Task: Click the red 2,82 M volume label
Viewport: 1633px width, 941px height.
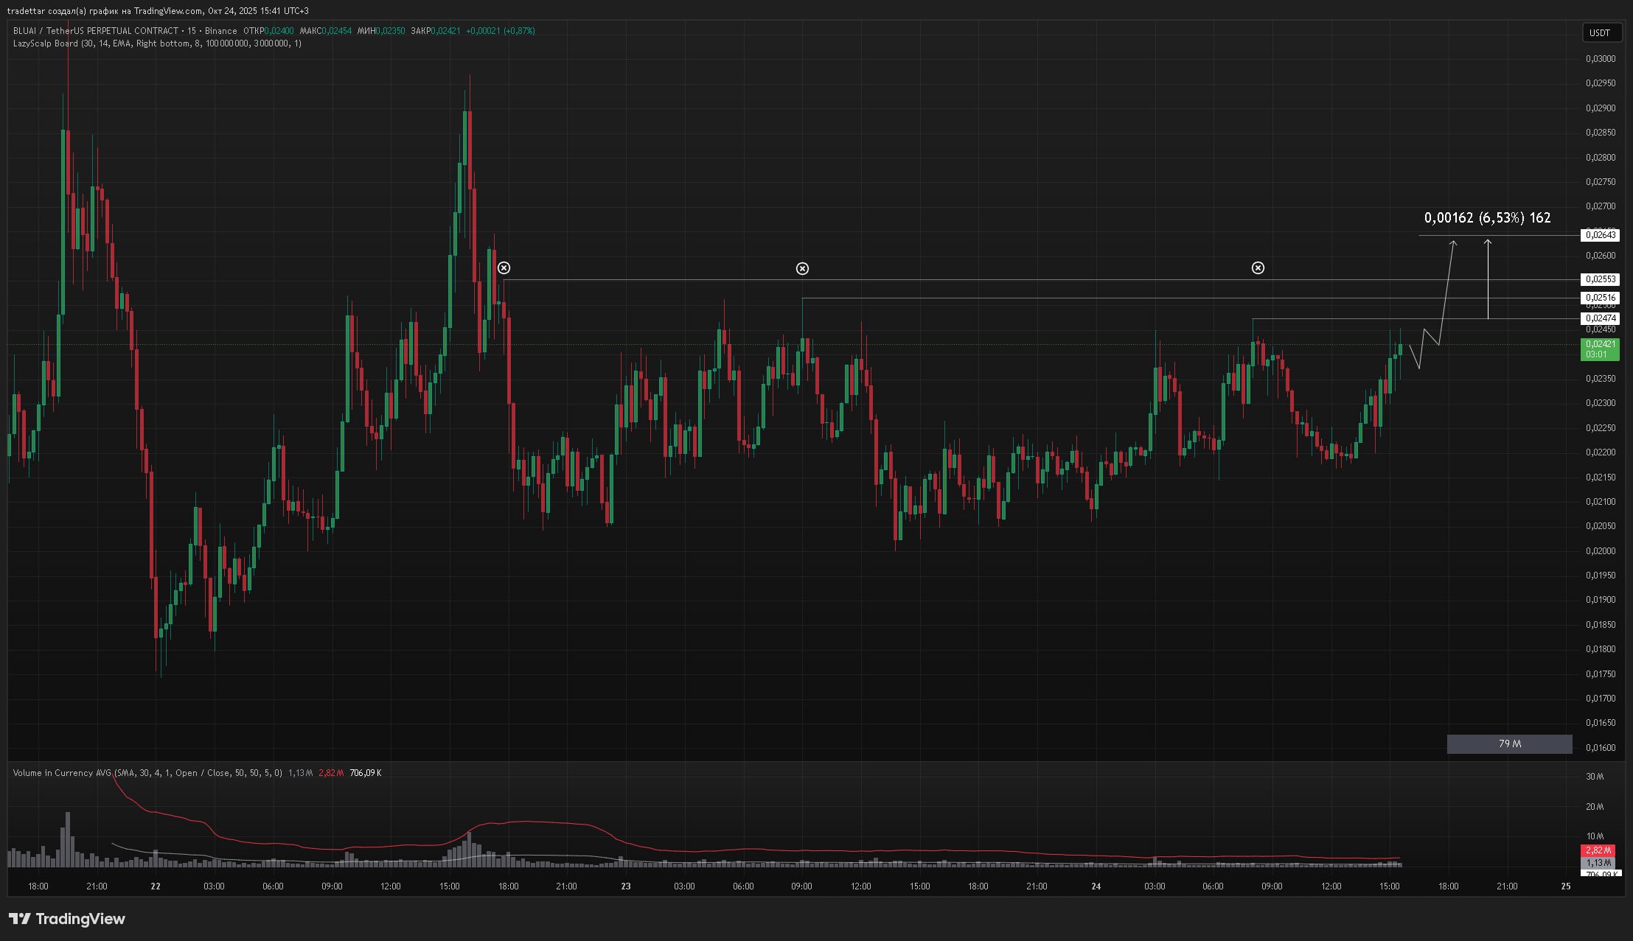Action: pos(1598,850)
